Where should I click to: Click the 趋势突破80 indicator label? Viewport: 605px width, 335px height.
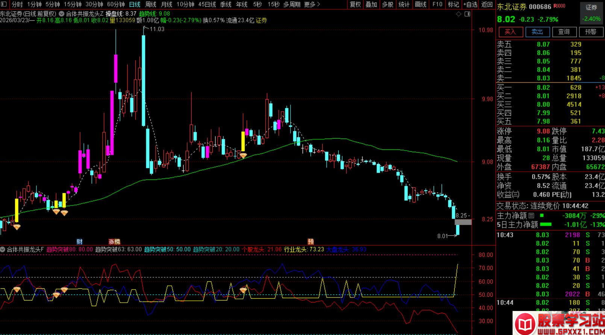[70, 249]
